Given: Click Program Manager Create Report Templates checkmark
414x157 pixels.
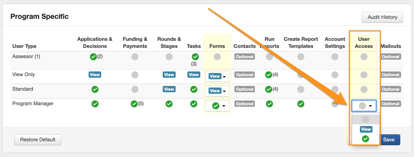Looking at the screenshot, I should click(301, 104).
